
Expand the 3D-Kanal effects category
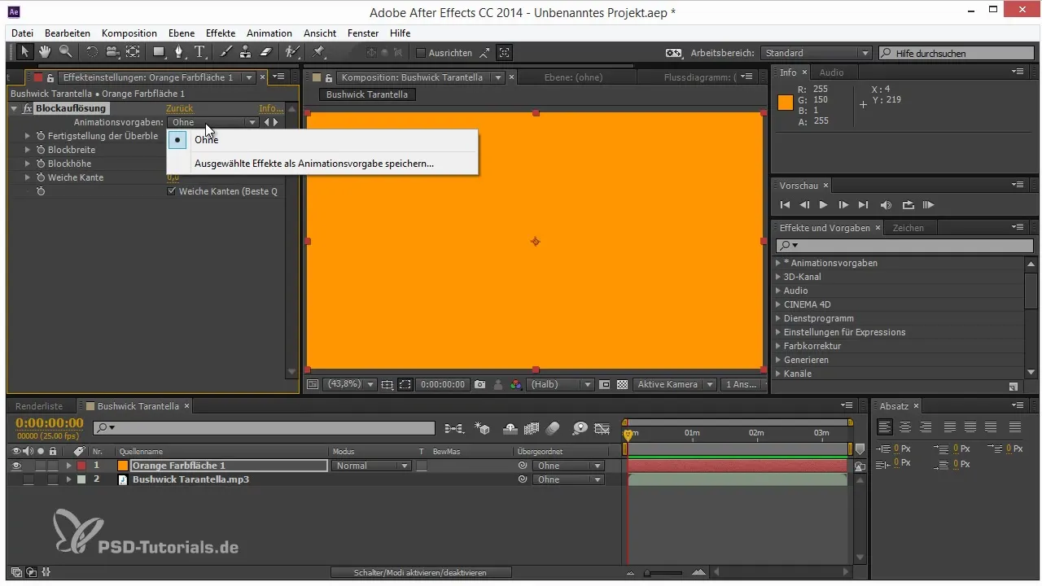778,277
